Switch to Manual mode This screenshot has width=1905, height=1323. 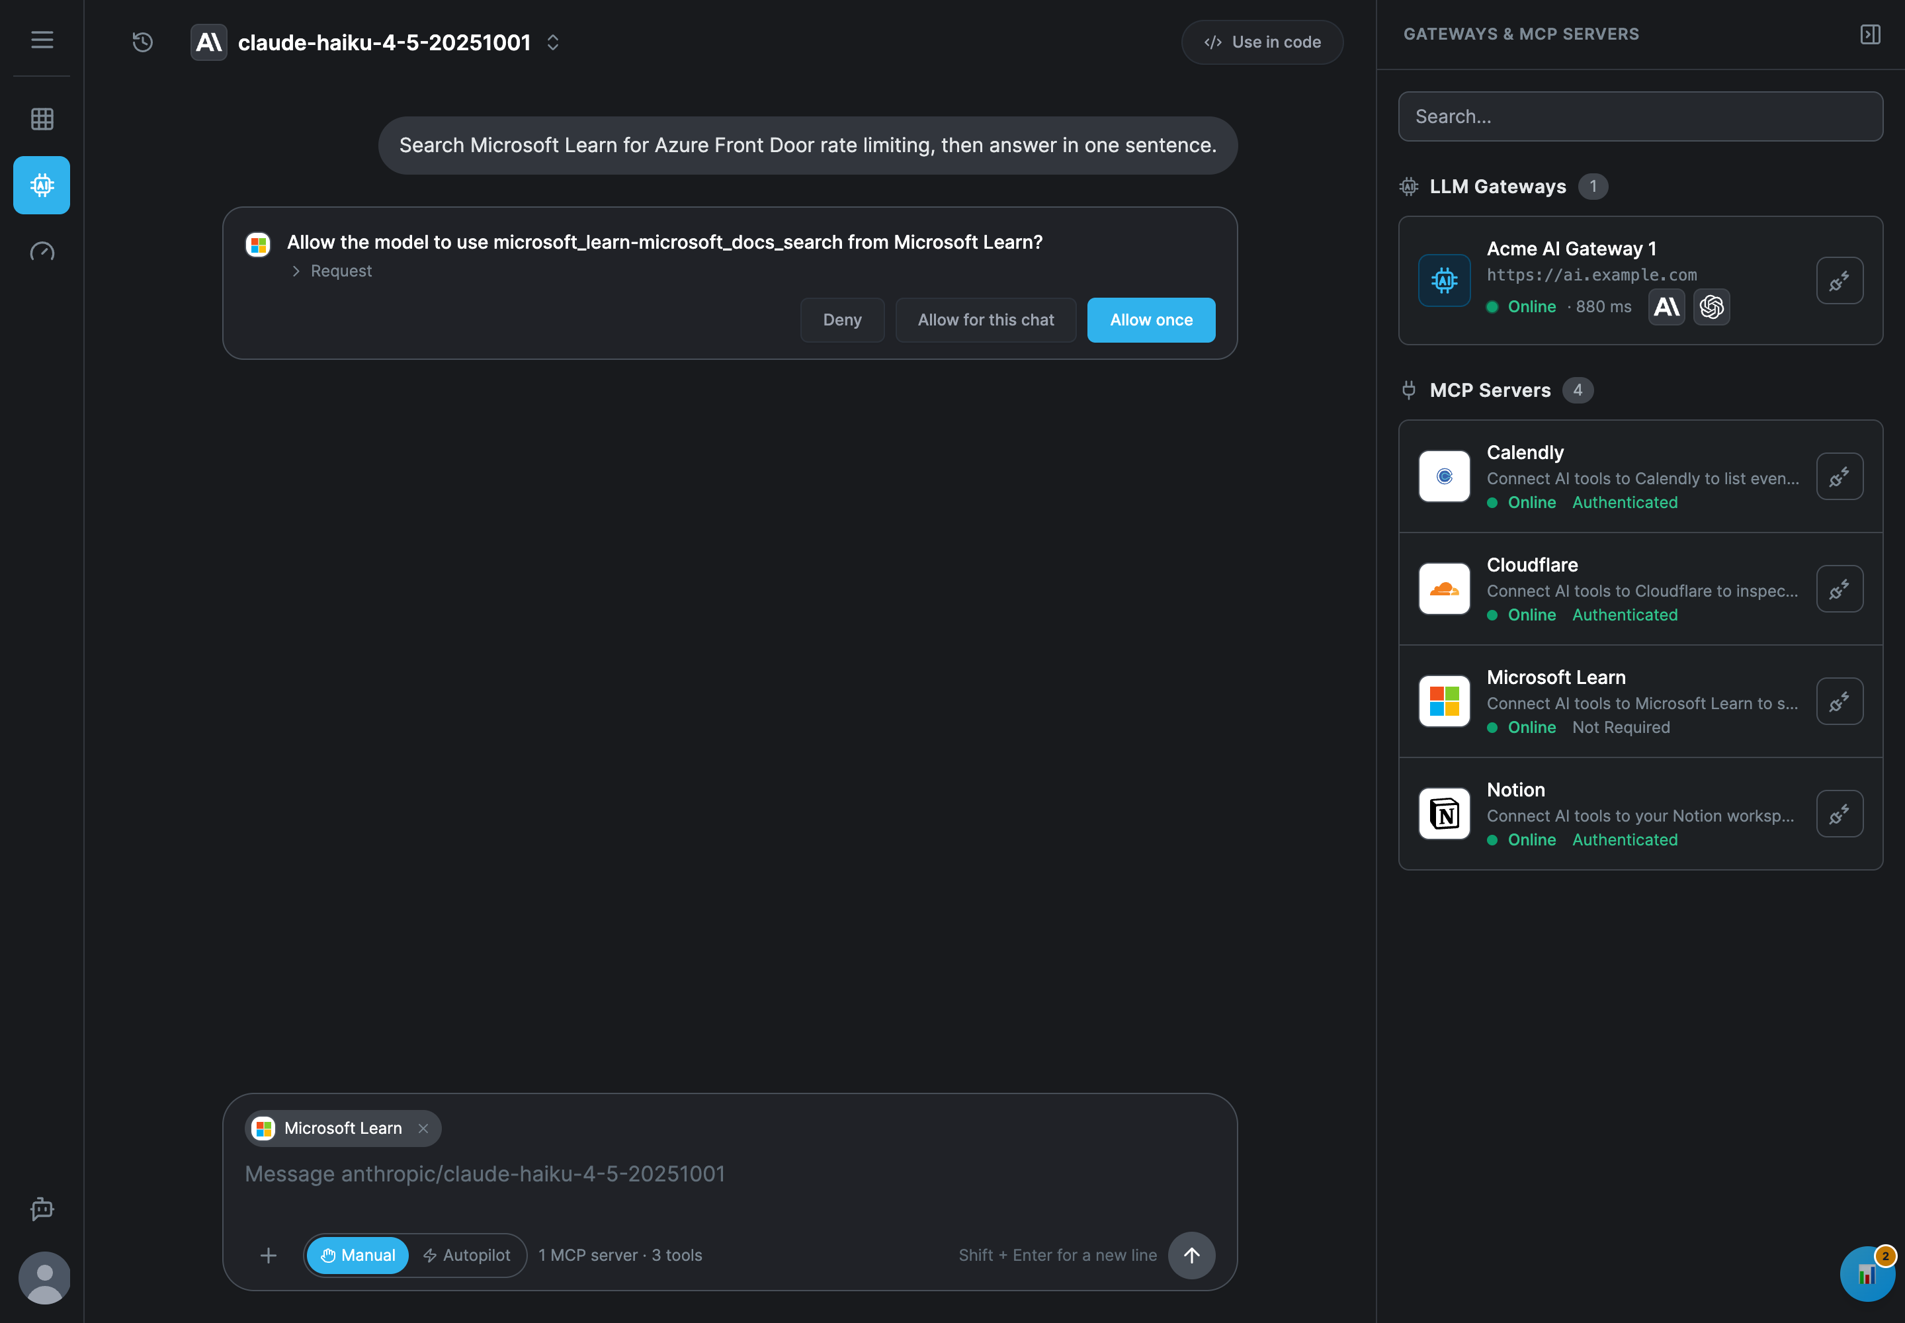pyautogui.click(x=357, y=1255)
